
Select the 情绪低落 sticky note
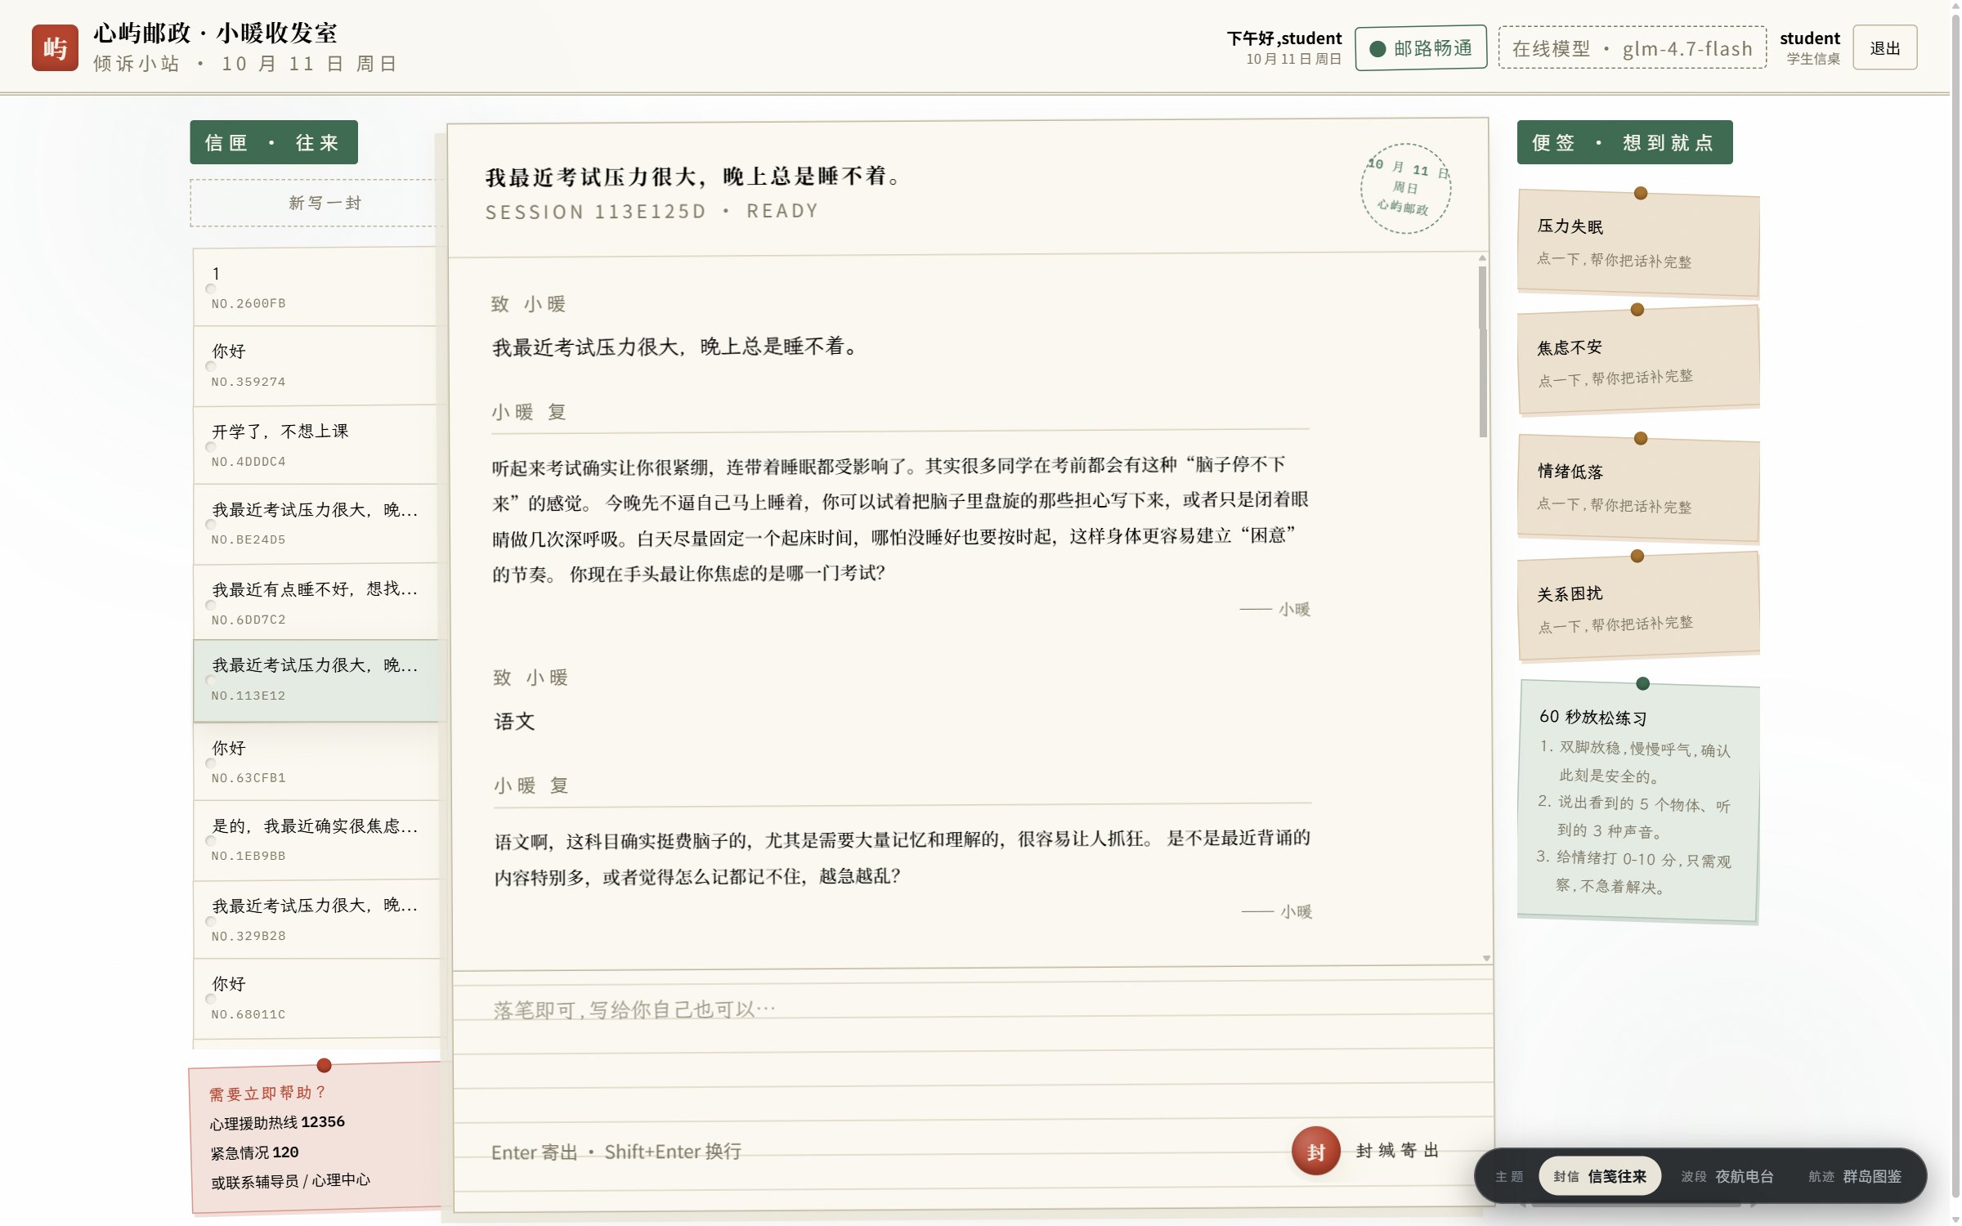[1638, 489]
